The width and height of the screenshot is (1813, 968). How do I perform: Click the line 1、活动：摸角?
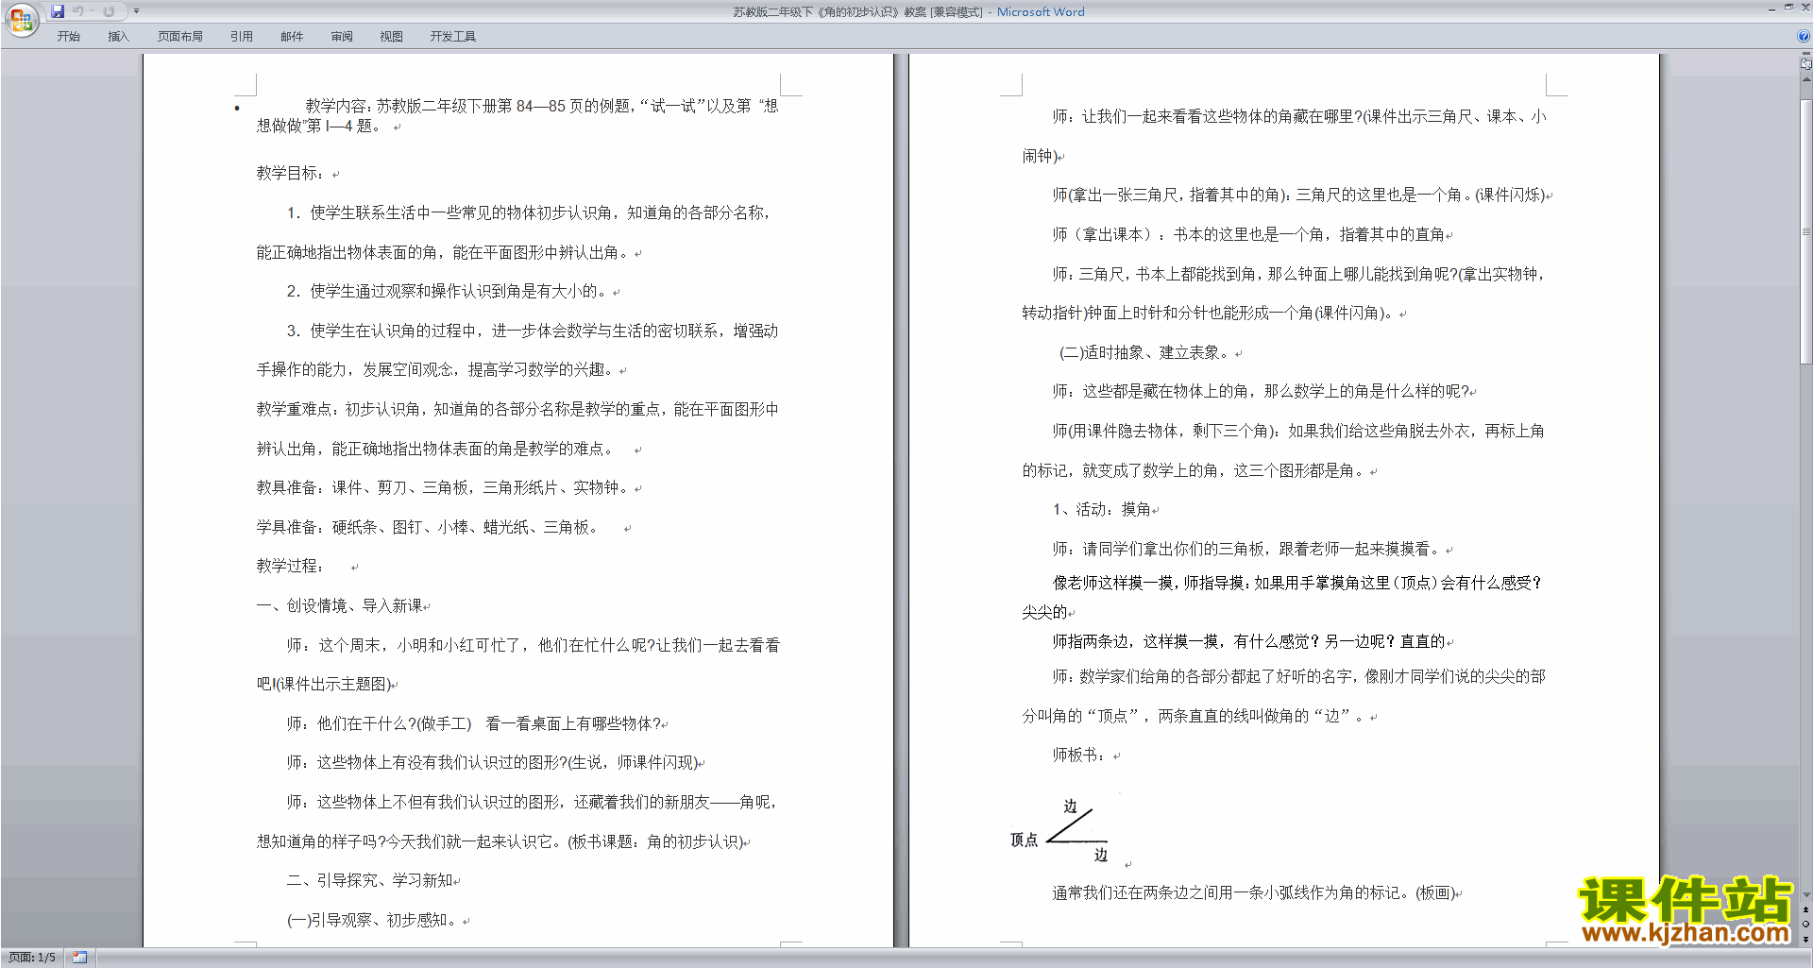[1102, 509]
